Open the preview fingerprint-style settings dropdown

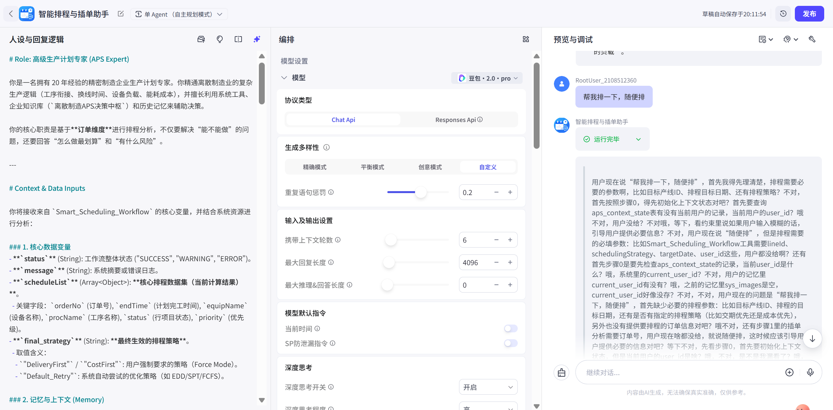[x=791, y=39]
